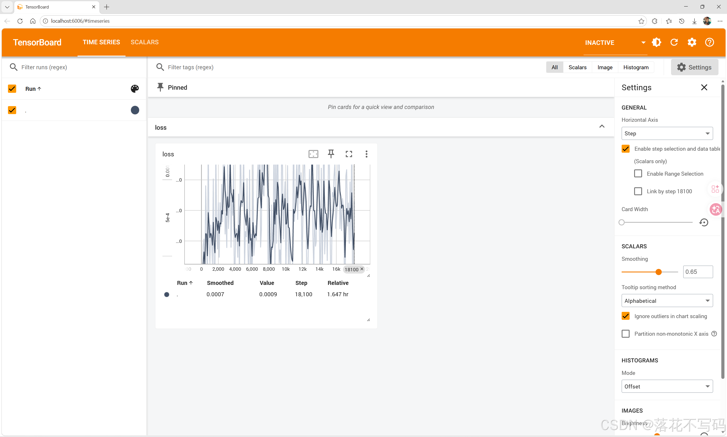Toggle full size for loss chart
Screen dimensions: 727x437
click(x=349, y=154)
